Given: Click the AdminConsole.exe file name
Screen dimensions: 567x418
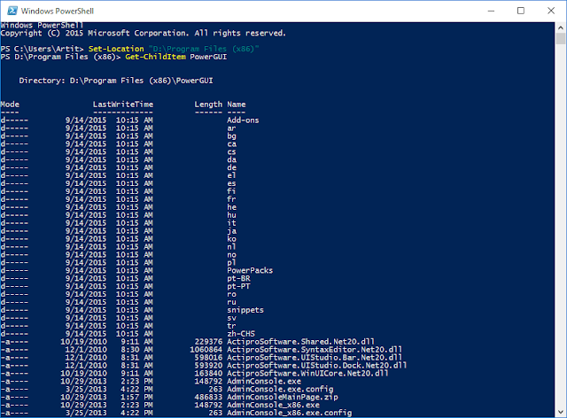Looking at the screenshot, I should 264,382.
